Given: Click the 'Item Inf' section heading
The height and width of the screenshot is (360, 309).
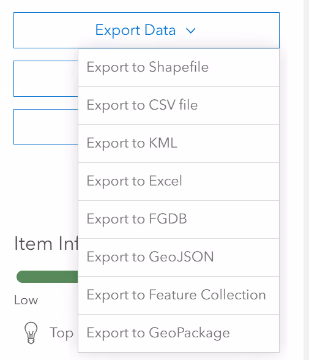Looking at the screenshot, I should 46,244.
